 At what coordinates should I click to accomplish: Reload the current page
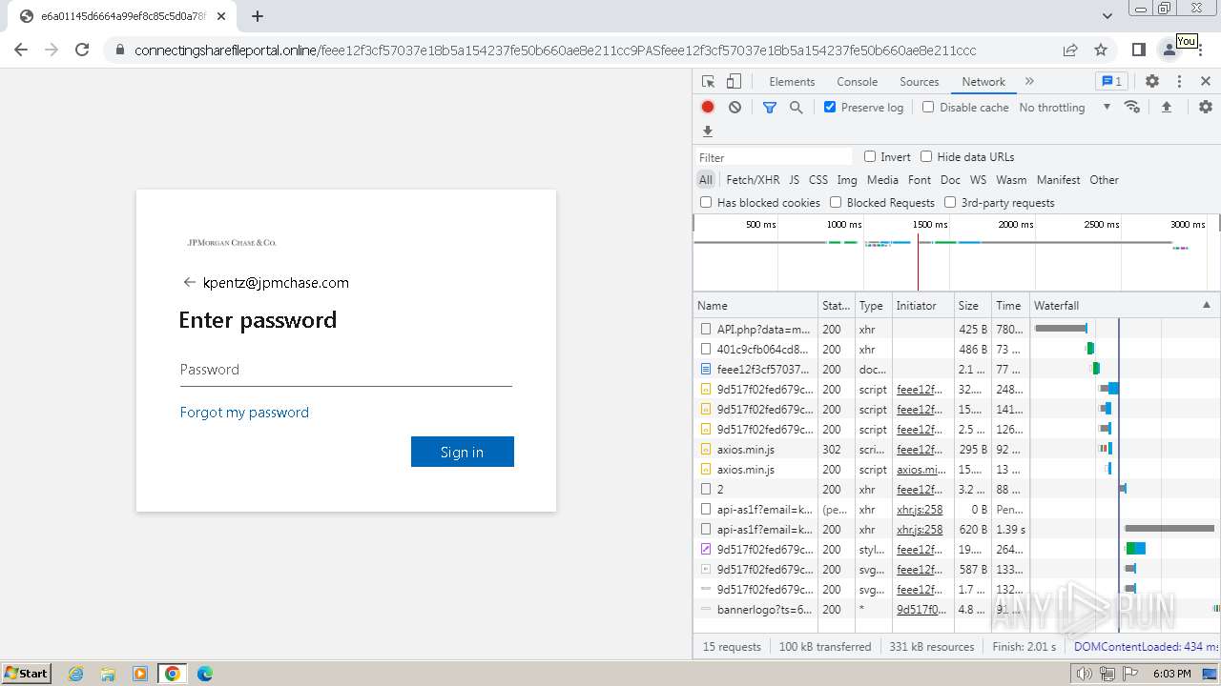pyautogui.click(x=82, y=50)
